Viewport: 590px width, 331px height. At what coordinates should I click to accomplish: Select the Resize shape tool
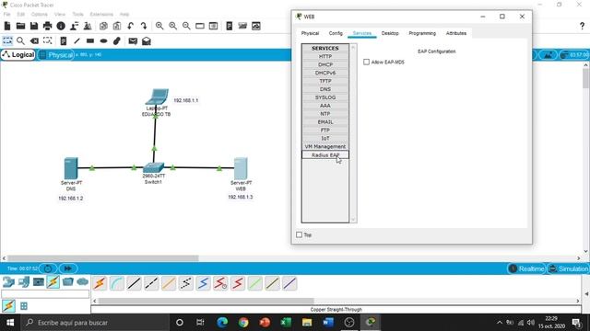click(x=47, y=40)
